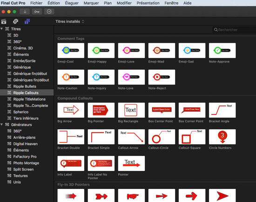Select the Spherico category
This screenshot has height=202, width=256.
tap(27, 112)
